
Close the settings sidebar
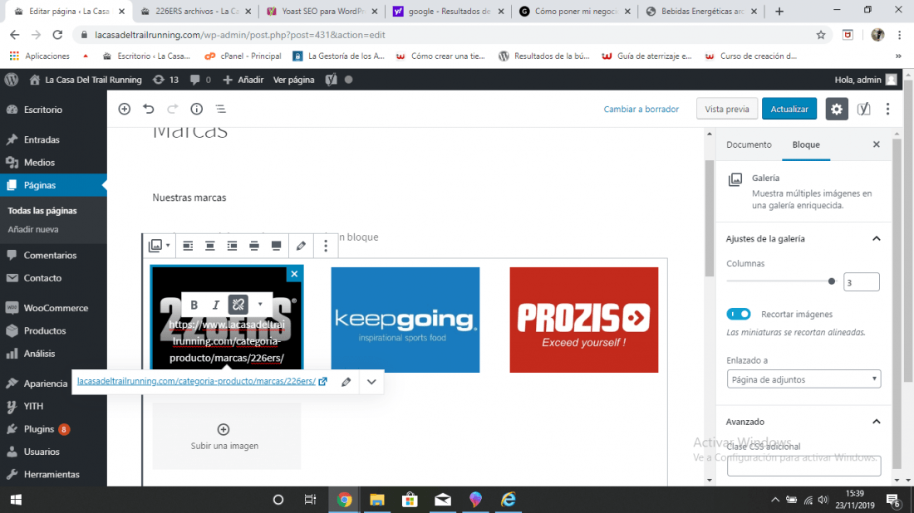pos(876,144)
